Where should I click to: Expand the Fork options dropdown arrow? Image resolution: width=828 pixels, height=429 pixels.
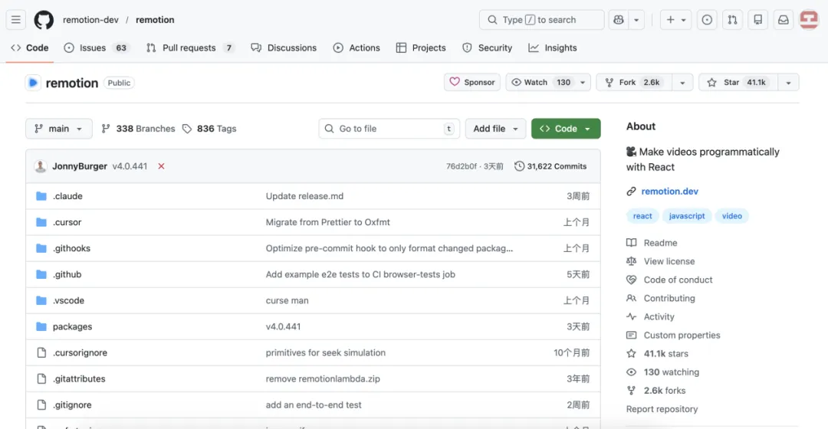[x=682, y=82]
